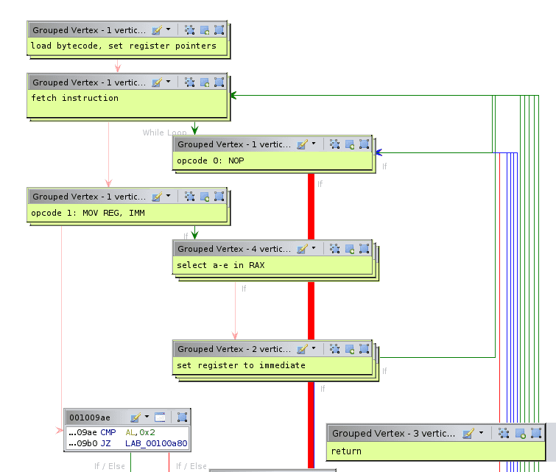Click group vertices icon on block 001009ae
This screenshot has width=556, height=472.
[x=182, y=418]
